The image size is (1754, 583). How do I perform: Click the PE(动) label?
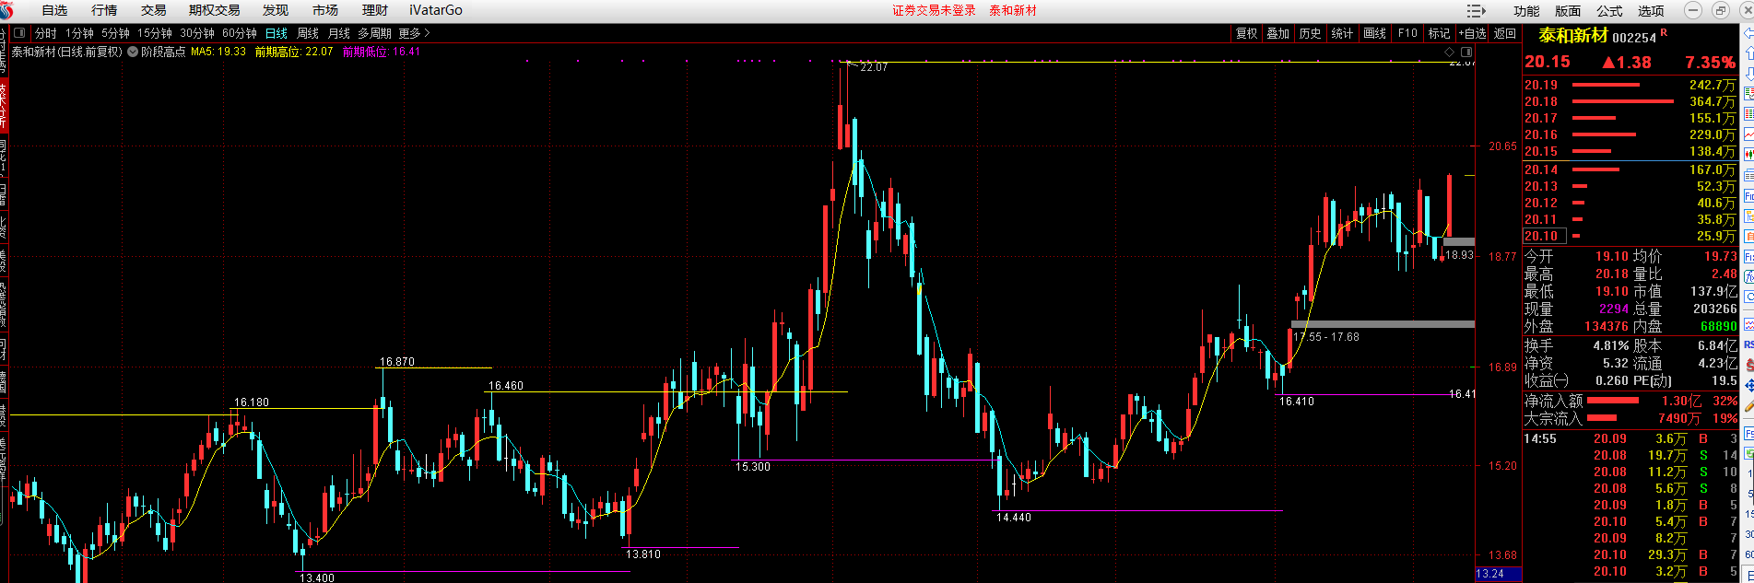[1653, 380]
